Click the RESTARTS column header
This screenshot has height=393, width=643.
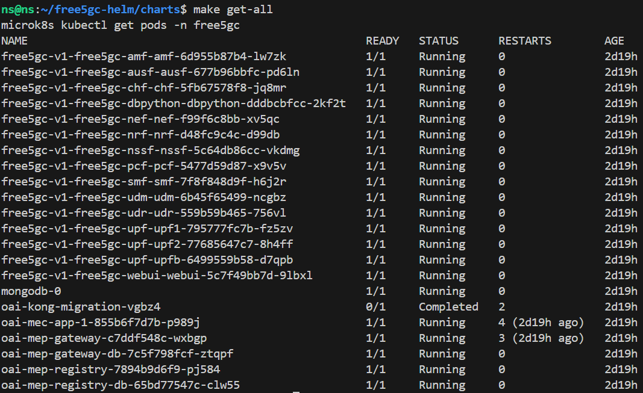[525, 41]
